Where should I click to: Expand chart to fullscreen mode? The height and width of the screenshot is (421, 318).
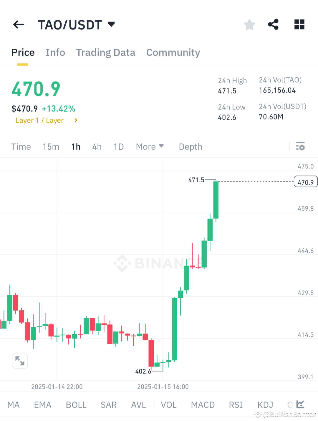[20, 361]
